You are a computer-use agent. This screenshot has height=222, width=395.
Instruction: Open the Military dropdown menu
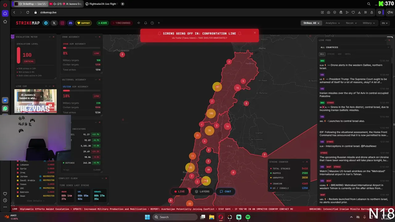pyautogui.click(x=369, y=23)
